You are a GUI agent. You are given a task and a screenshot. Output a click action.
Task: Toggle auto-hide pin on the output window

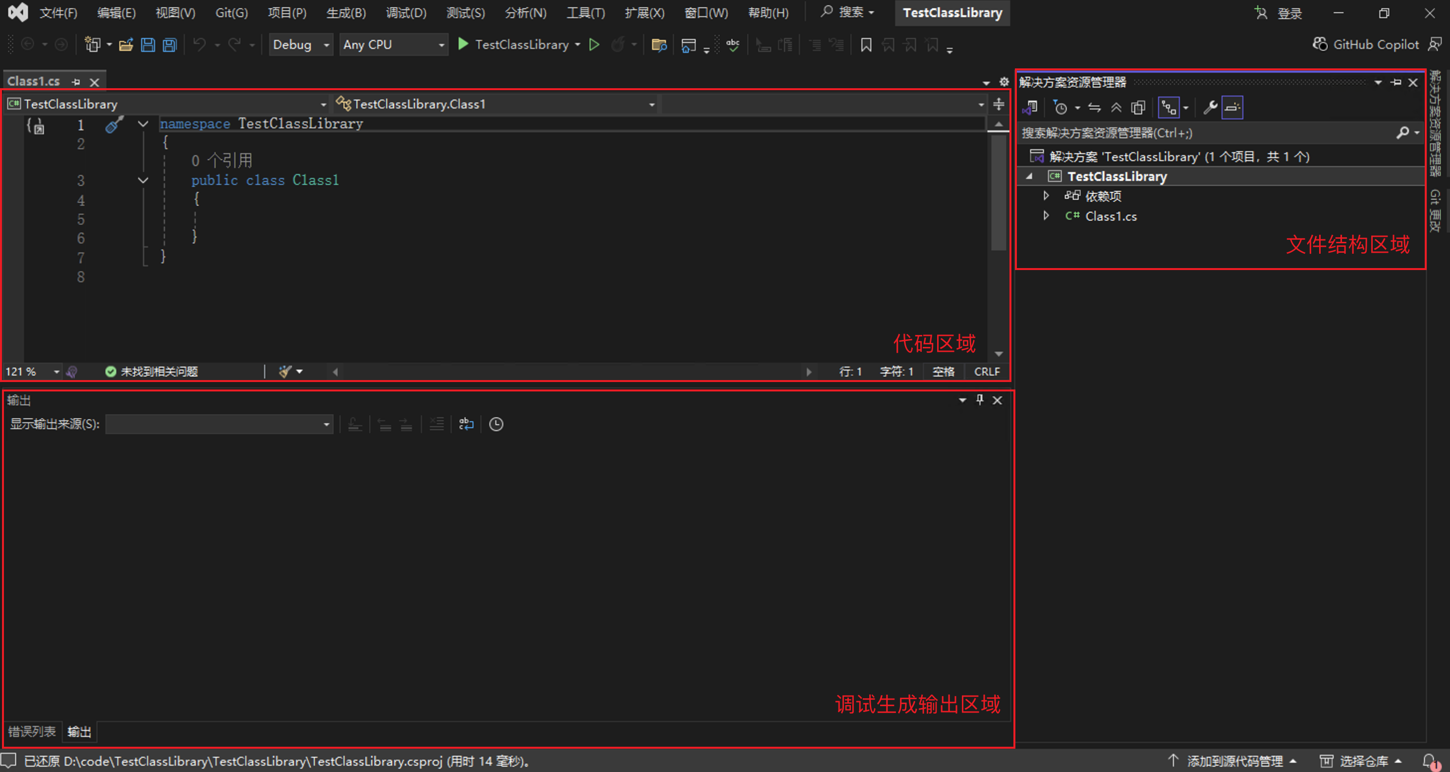[x=979, y=400]
